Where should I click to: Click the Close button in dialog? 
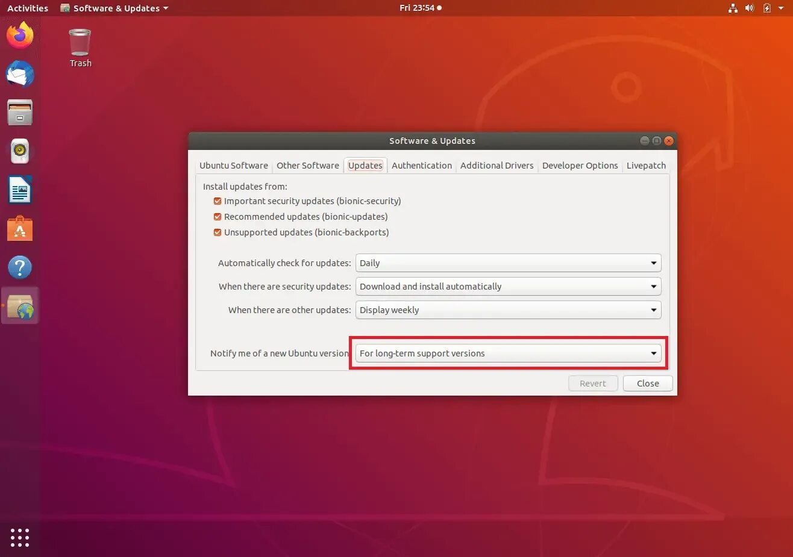[x=648, y=384]
